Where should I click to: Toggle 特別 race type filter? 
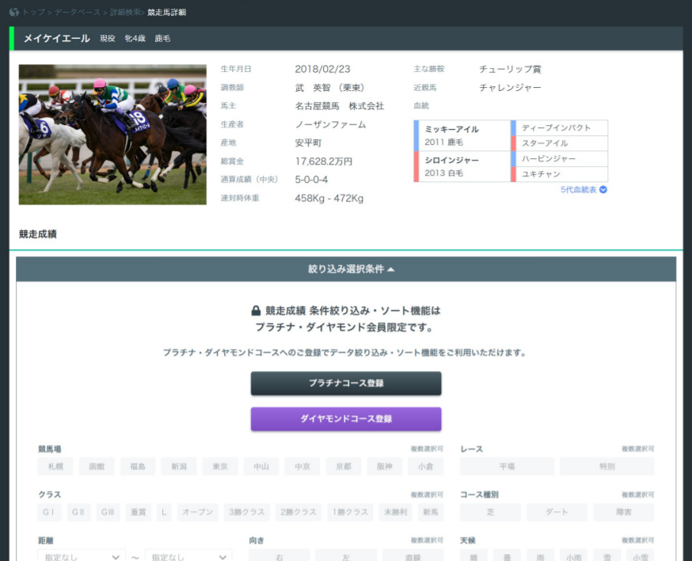pyautogui.click(x=607, y=467)
